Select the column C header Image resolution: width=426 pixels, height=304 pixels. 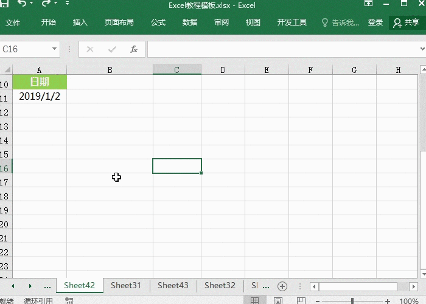(176, 70)
